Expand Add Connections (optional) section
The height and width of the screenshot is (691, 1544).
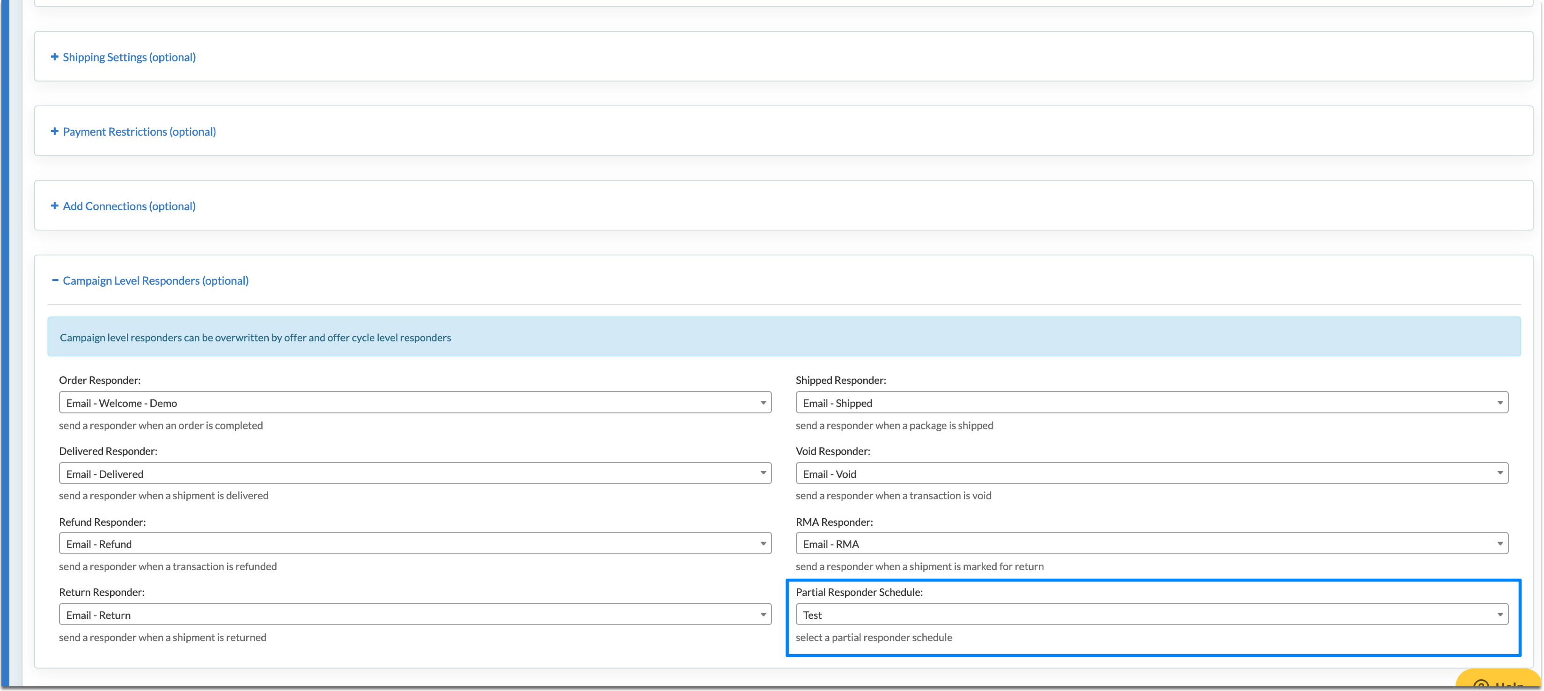(129, 206)
